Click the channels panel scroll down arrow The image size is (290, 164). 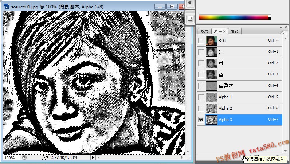click(x=285, y=151)
